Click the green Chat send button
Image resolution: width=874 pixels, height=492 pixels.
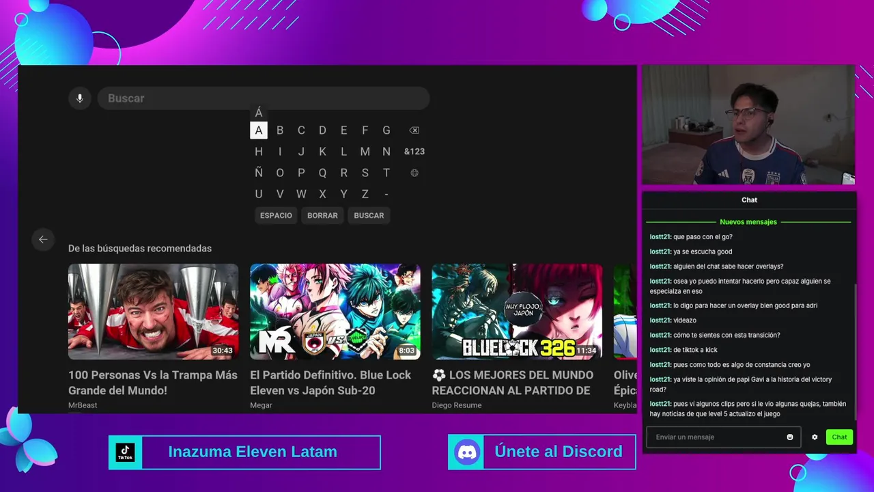[x=839, y=437]
